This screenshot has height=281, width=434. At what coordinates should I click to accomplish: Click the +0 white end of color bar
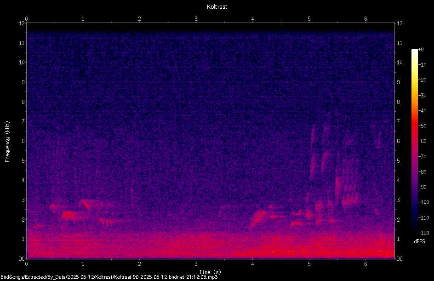pos(415,51)
